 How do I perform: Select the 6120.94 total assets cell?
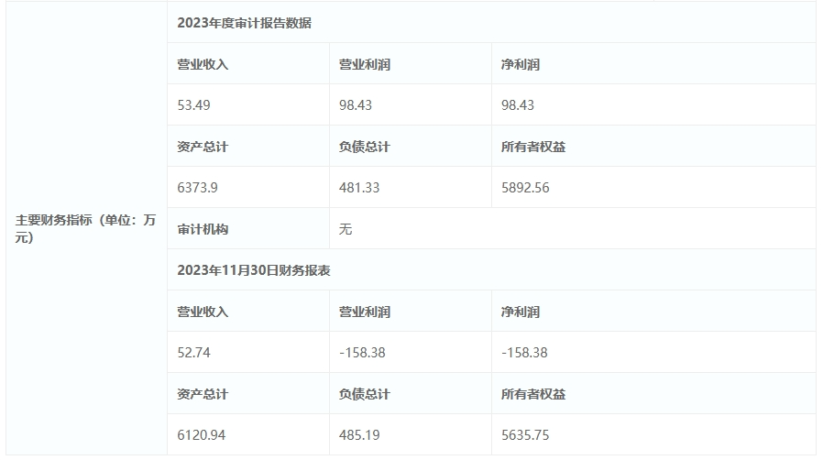[x=201, y=435]
